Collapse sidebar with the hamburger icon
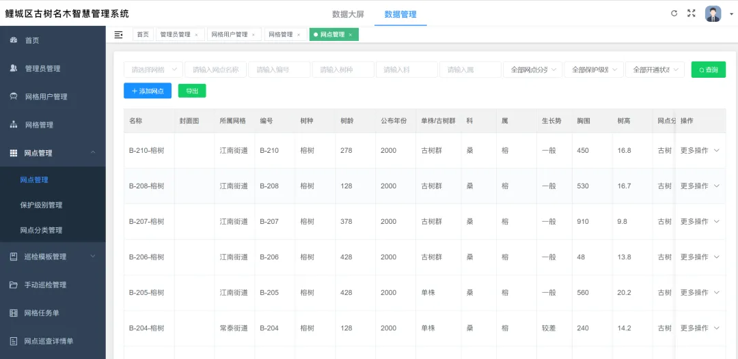 (119, 35)
